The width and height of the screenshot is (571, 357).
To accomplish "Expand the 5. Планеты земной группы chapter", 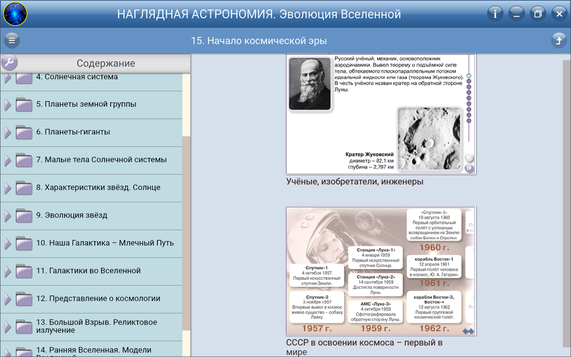I will point(8,105).
